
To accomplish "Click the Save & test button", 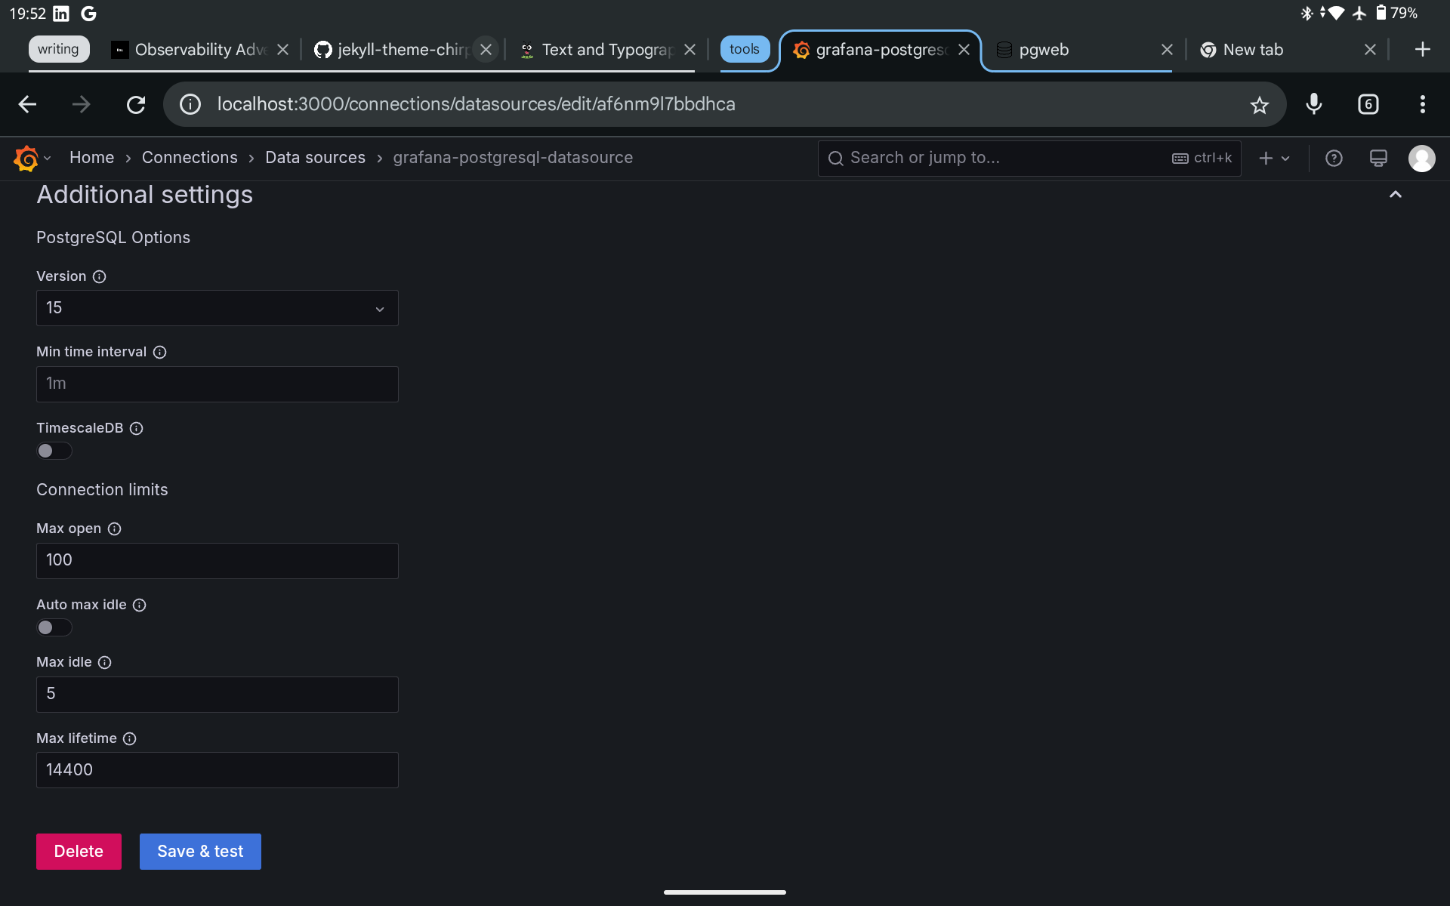I will coord(200,851).
